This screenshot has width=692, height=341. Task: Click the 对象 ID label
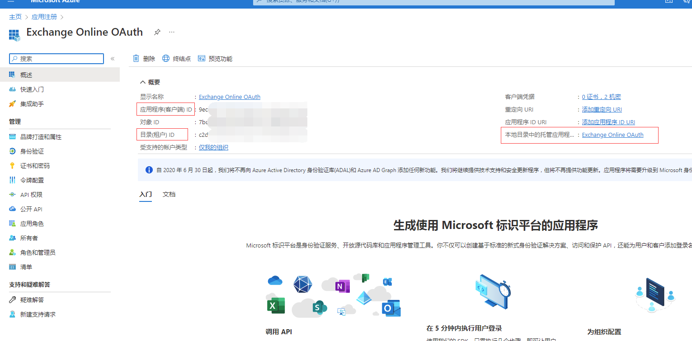pyautogui.click(x=150, y=122)
